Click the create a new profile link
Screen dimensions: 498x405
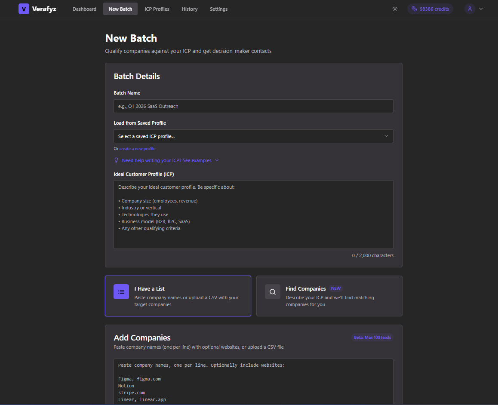(137, 148)
